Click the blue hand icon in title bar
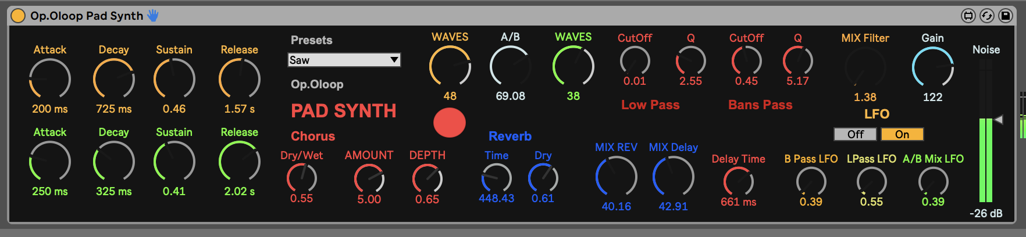1026x237 pixels. point(153,16)
